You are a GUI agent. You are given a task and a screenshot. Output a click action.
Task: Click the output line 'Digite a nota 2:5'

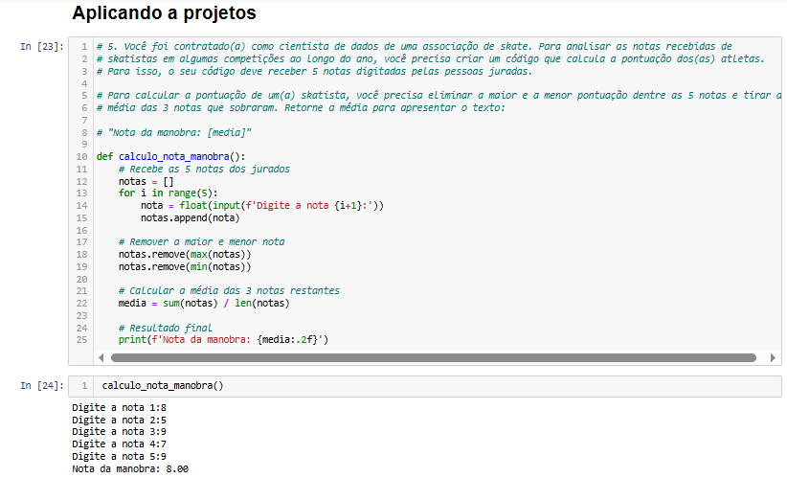coord(119,420)
